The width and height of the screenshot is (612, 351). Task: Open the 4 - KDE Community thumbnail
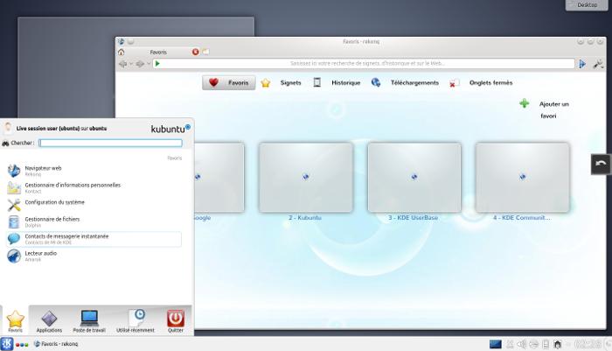522,178
